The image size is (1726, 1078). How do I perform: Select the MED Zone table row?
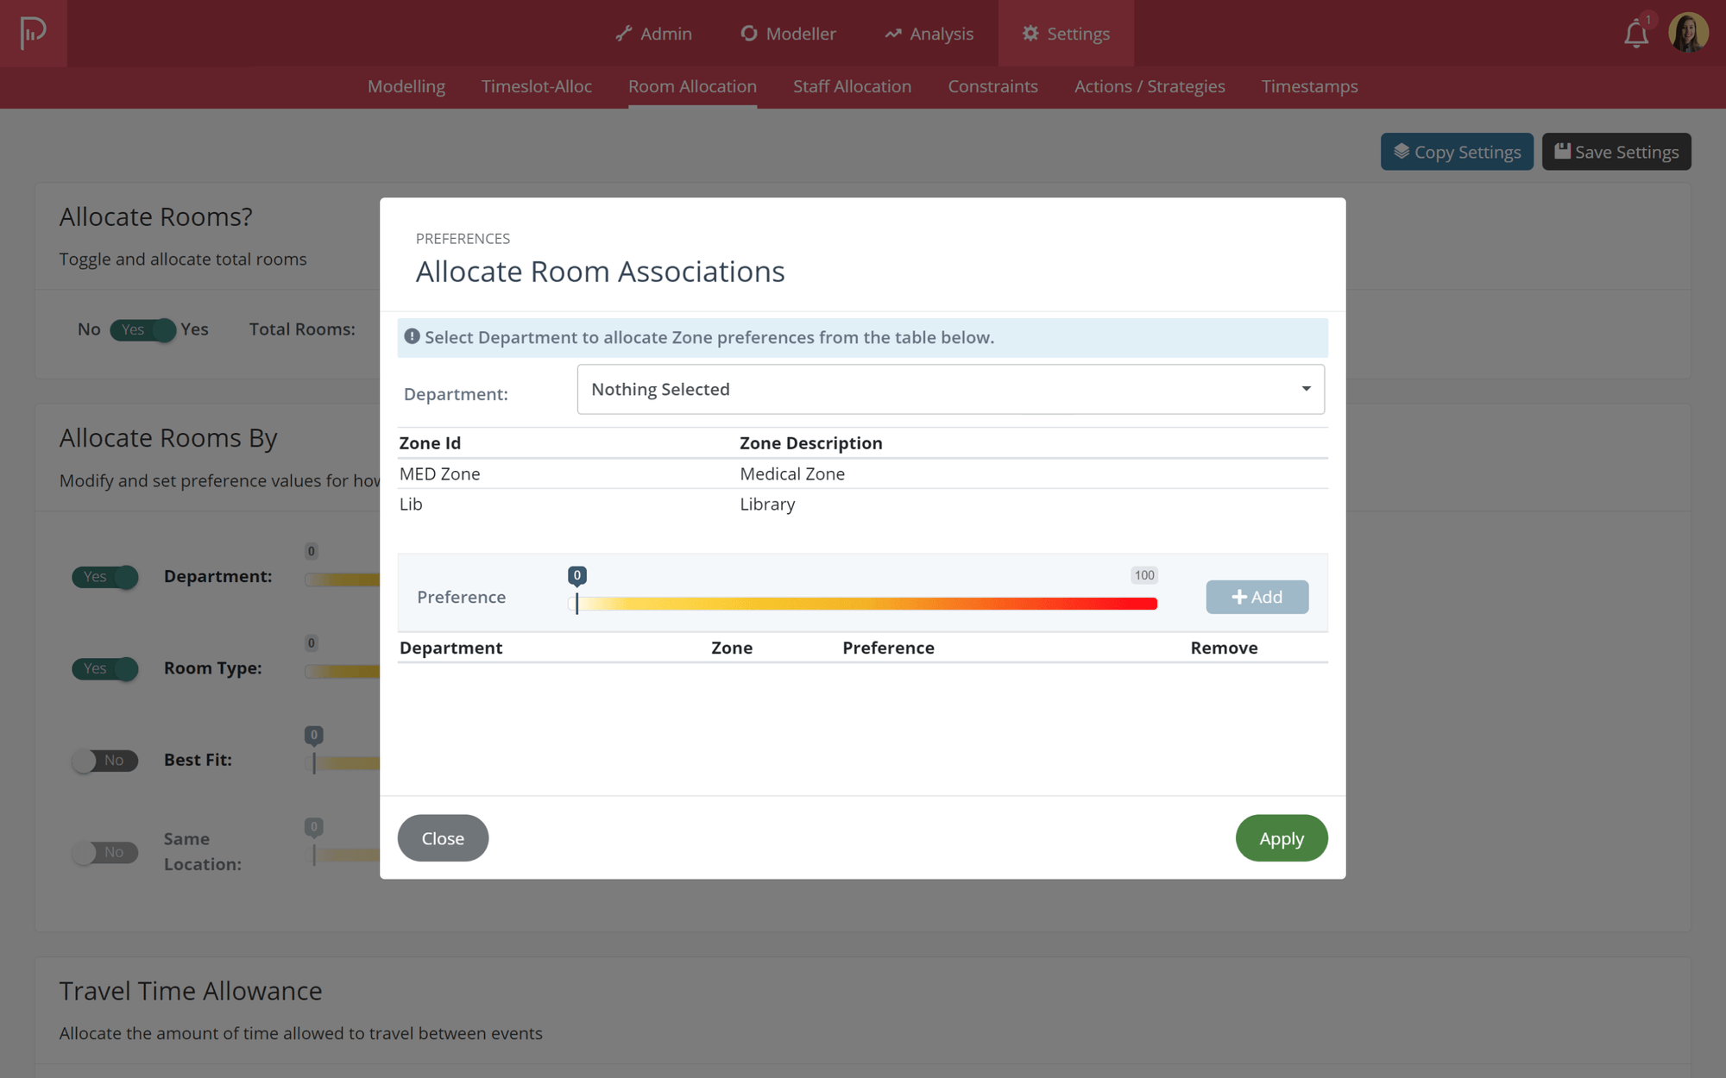click(x=861, y=473)
